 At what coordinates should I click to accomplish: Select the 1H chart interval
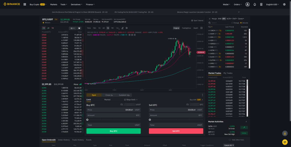pos(99,28)
